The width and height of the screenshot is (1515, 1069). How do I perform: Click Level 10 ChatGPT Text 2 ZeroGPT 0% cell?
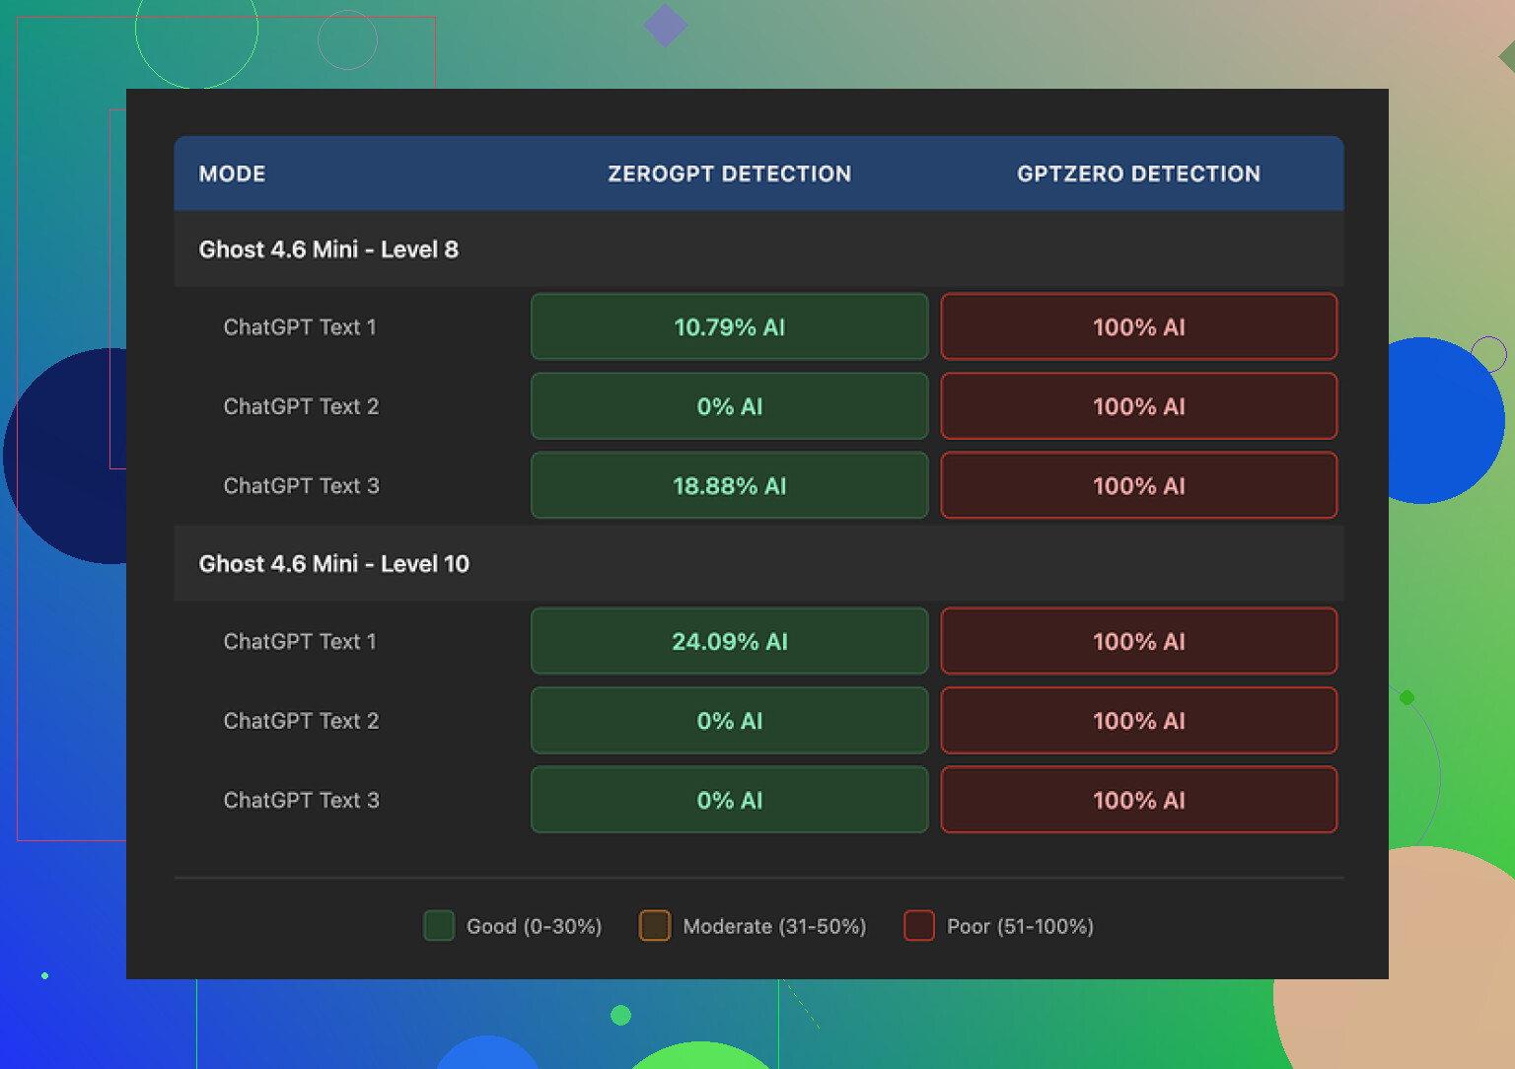tap(729, 721)
